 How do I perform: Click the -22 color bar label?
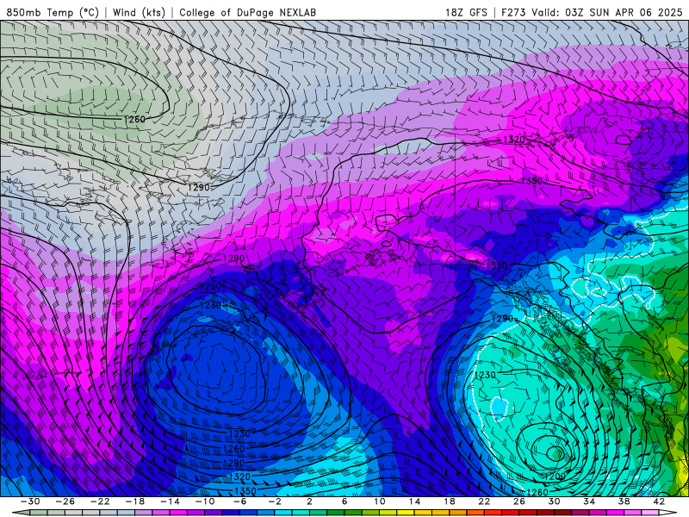click(100, 501)
